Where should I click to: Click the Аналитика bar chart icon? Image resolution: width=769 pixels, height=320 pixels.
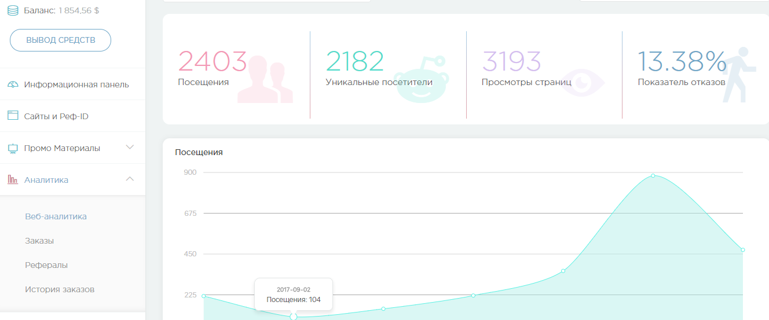click(x=13, y=179)
